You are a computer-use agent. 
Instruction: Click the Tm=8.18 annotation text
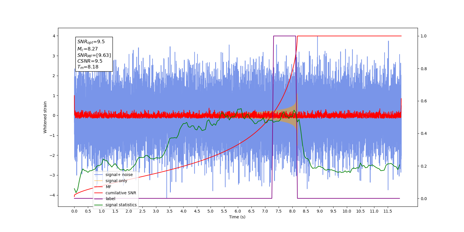click(88, 67)
